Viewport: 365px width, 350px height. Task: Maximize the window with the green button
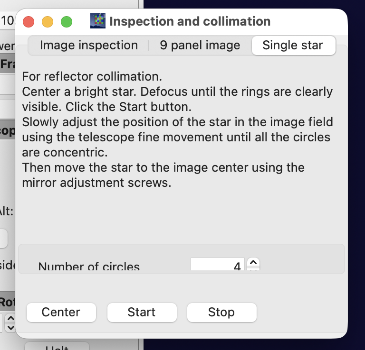(67, 22)
